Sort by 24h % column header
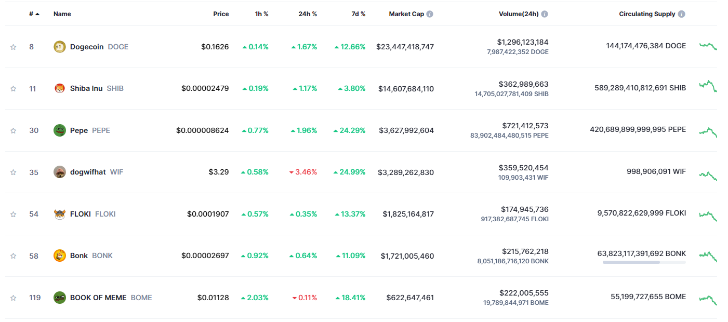 click(x=307, y=14)
